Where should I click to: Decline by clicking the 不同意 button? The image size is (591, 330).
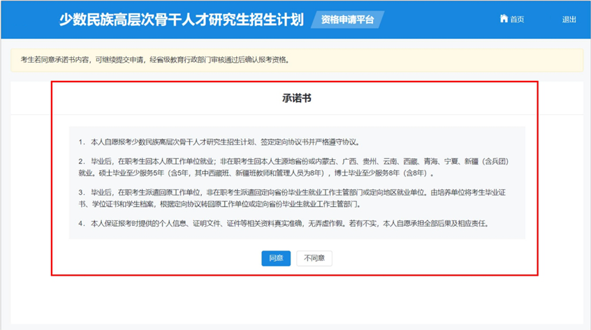(x=314, y=258)
